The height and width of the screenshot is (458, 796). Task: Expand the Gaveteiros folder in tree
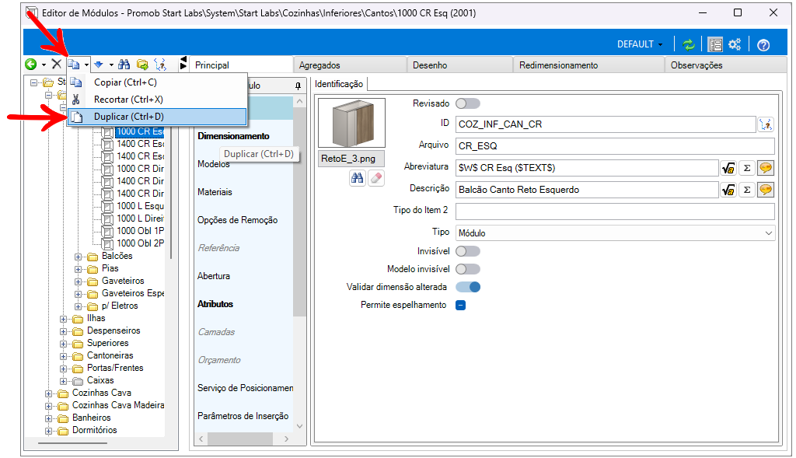click(79, 281)
